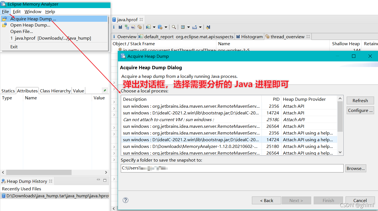
Task: Close the Heap Dump History view tab
Action: coord(51,181)
